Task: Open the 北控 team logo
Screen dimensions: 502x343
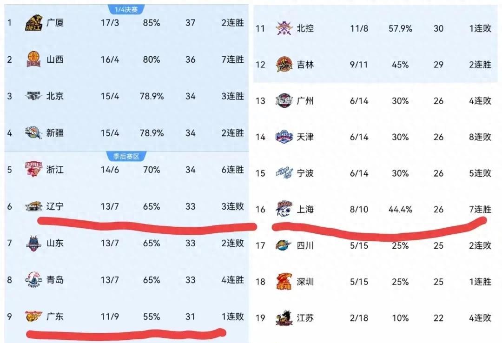Action: tap(284, 28)
